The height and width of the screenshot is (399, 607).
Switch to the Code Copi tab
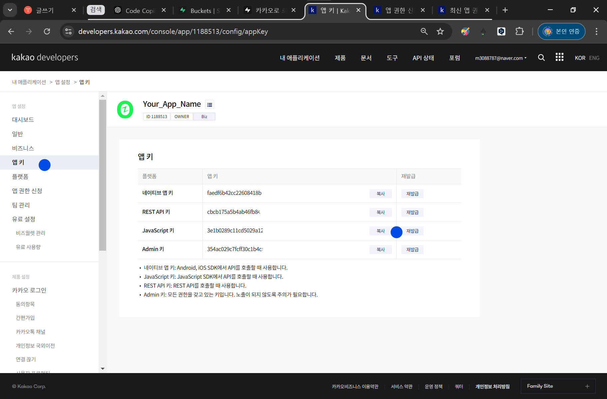[140, 10]
